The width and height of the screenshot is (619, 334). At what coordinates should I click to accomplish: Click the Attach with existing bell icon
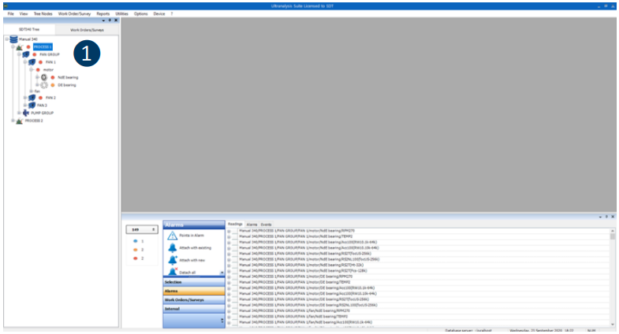(x=173, y=247)
